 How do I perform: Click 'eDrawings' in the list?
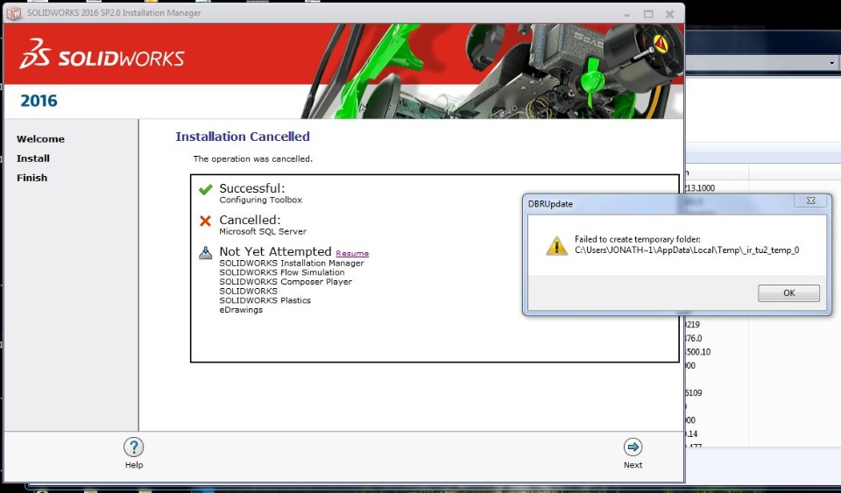[241, 310]
